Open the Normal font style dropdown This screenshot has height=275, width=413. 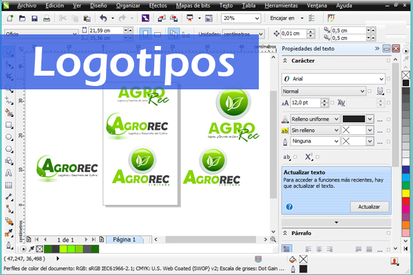tap(362, 91)
